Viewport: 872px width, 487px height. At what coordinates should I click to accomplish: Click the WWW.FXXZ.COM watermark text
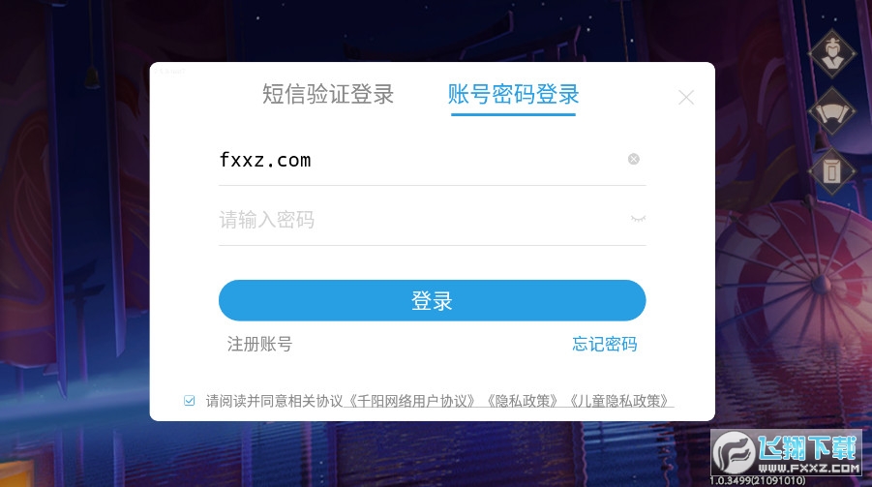(x=809, y=468)
